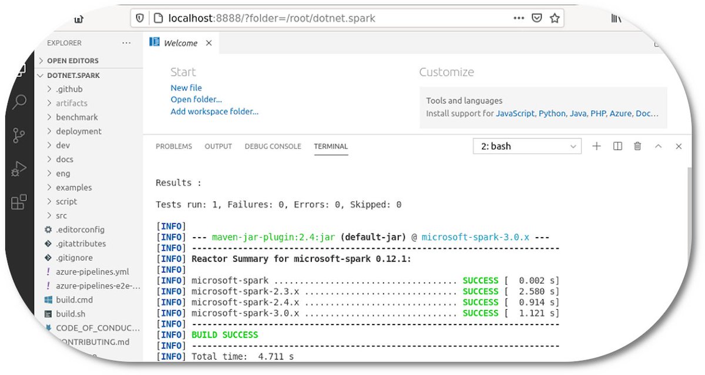Install Java support link
This screenshot has width=705, height=375.
click(577, 114)
